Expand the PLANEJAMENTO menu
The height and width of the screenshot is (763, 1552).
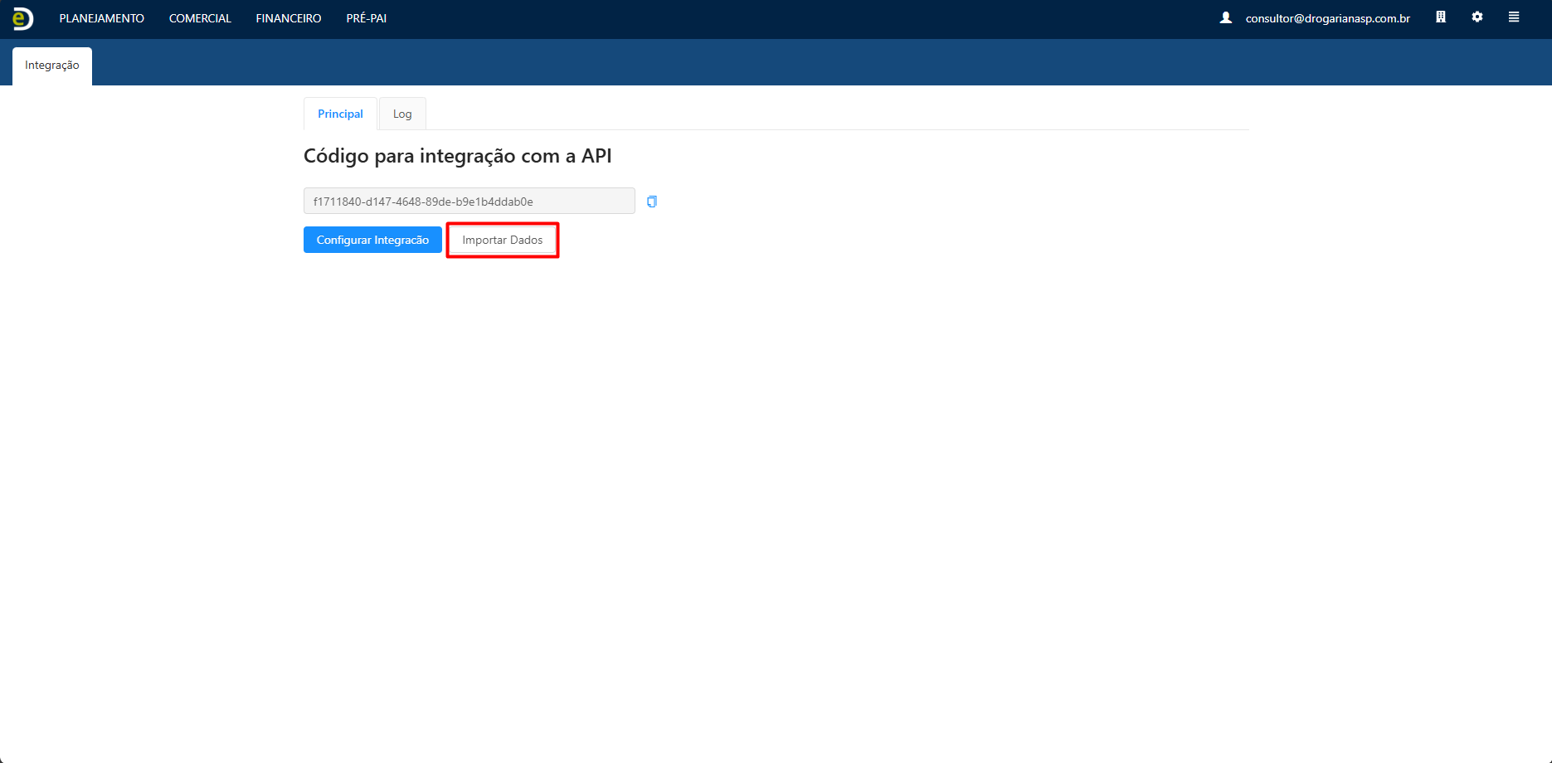pyautogui.click(x=101, y=18)
